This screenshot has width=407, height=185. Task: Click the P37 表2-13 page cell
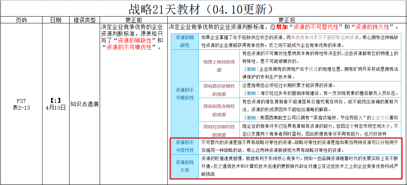coord(21,104)
